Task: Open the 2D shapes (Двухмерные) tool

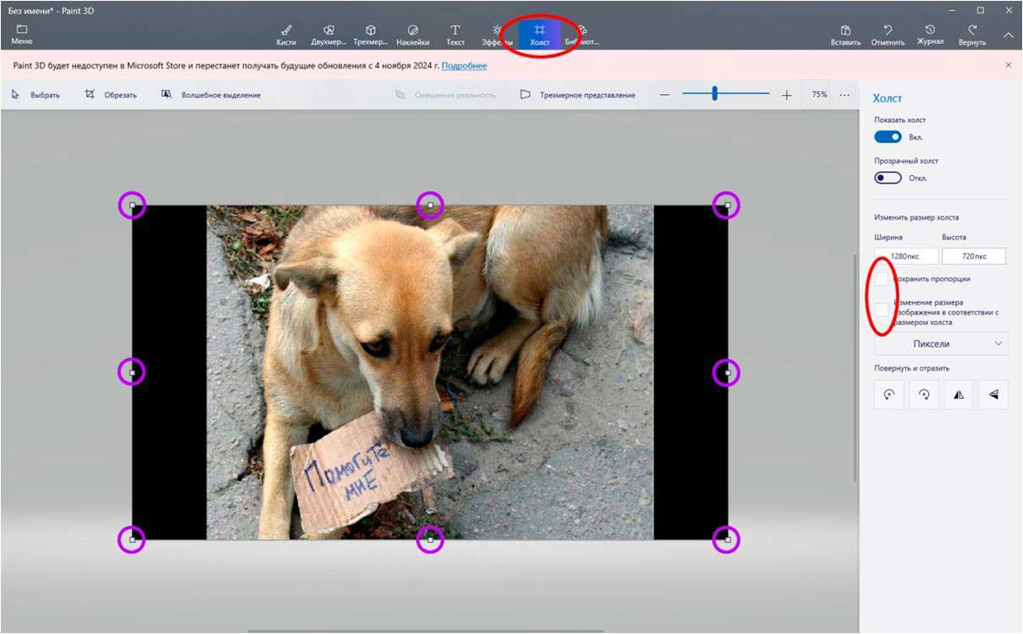Action: (x=329, y=34)
